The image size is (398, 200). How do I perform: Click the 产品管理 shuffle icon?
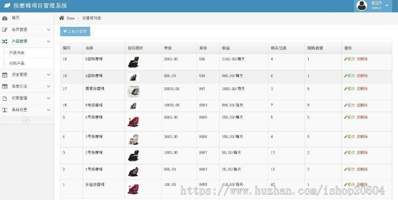tap(4, 42)
